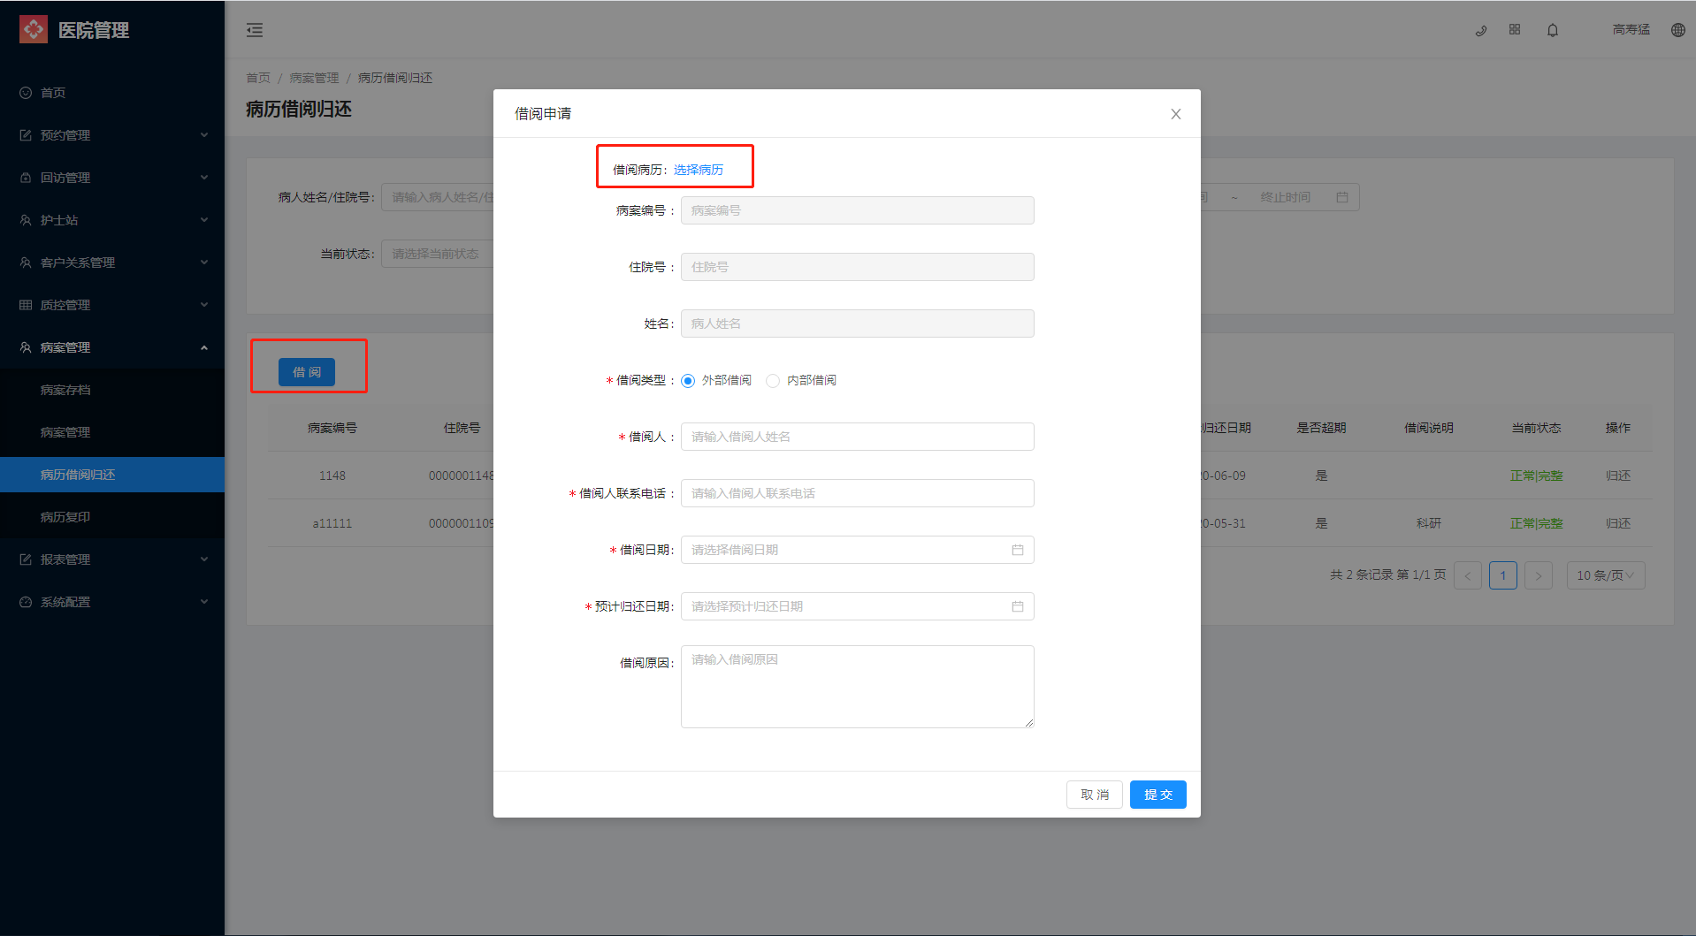Click 归还 in the 1148 row
The height and width of the screenshot is (936, 1696).
1617,476
